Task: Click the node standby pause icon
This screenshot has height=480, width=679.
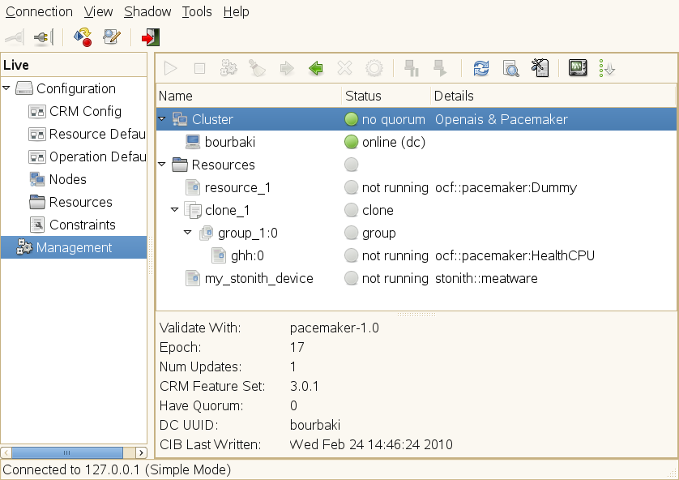Action: point(412,68)
